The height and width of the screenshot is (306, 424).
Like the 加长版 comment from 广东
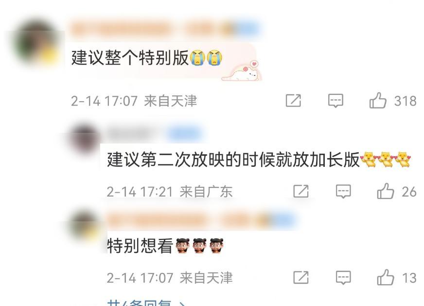(x=385, y=191)
